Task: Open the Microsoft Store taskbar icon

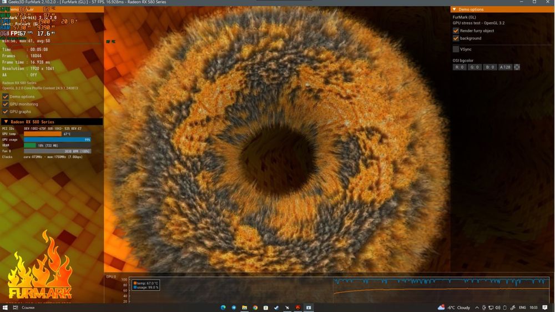Action: pyautogui.click(x=265, y=308)
